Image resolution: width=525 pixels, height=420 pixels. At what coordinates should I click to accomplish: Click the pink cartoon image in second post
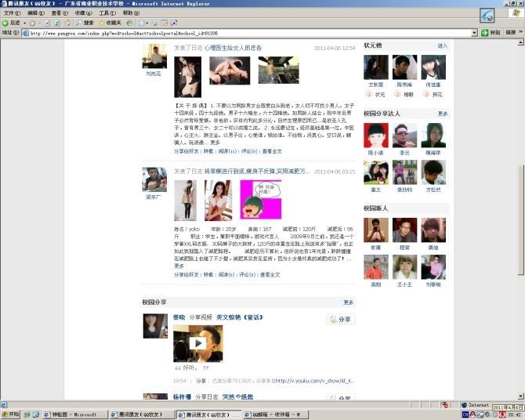(x=261, y=200)
